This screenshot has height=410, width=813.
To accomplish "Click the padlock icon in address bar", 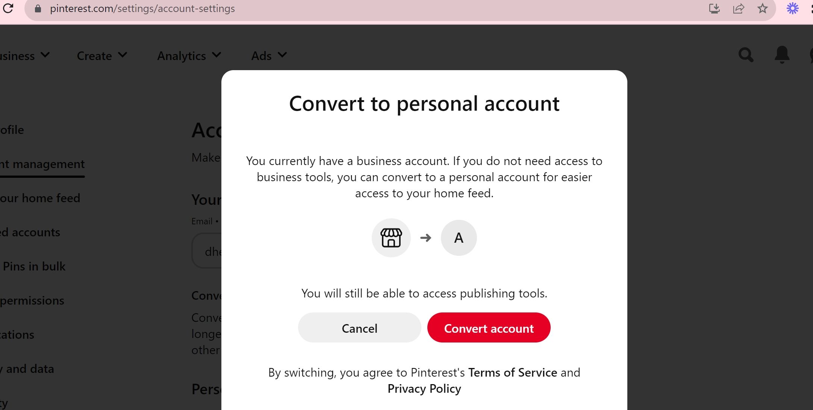I will [37, 9].
